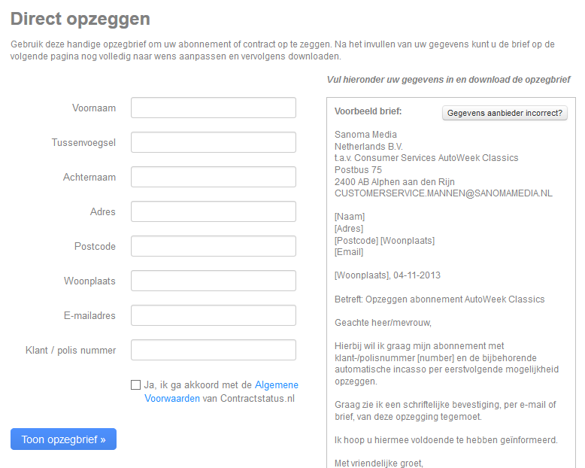The image size is (585, 468).
Task: Click the Voornaam input field
Action: [214, 108]
